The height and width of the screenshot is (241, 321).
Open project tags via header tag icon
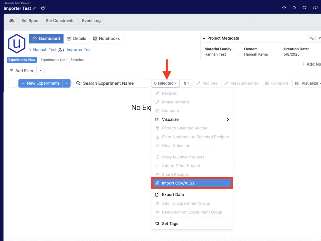tap(294, 8)
